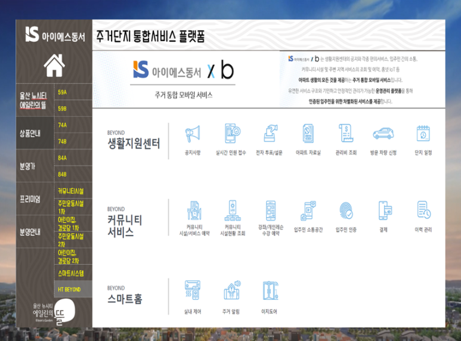This screenshot has width=461, height=341.
Task: Click the 커뮤니티 서비스 section heading
Action: click(x=125, y=226)
